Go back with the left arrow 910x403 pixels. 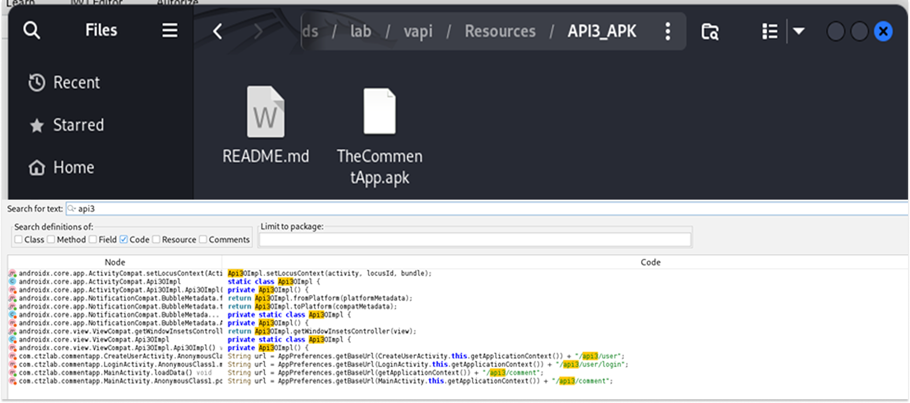218,32
